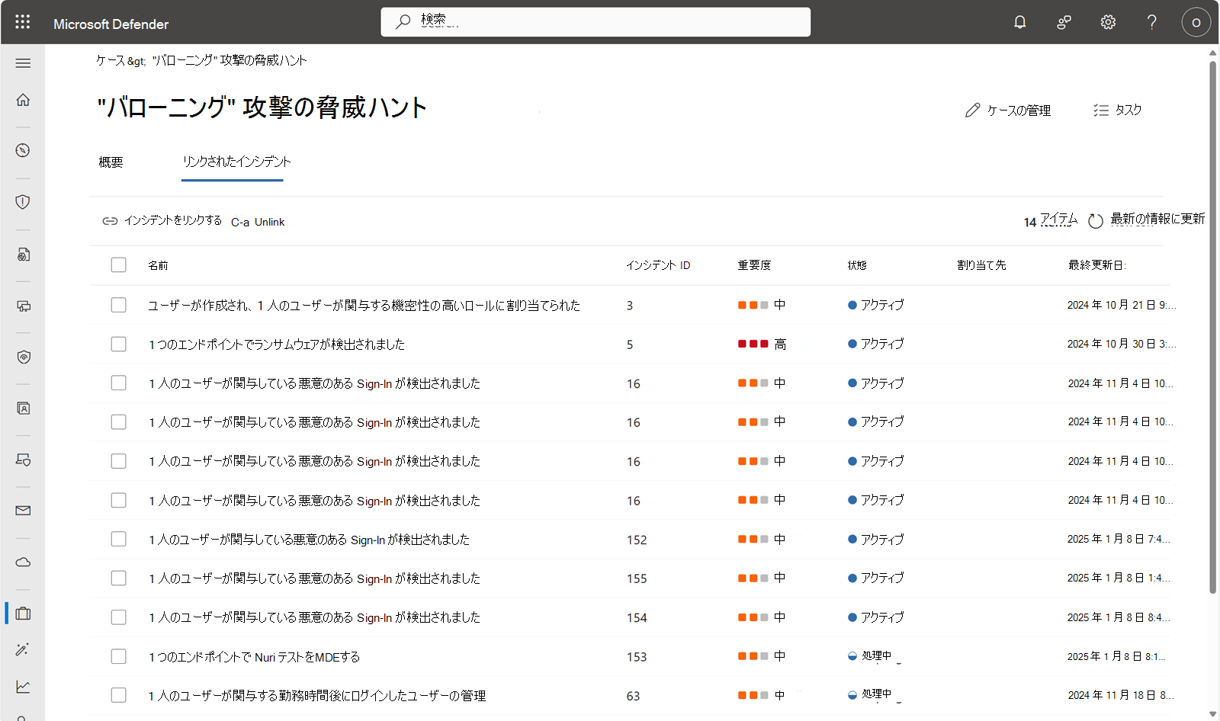Open the Microsoft Defender Home page
1220x721 pixels.
point(23,99)
